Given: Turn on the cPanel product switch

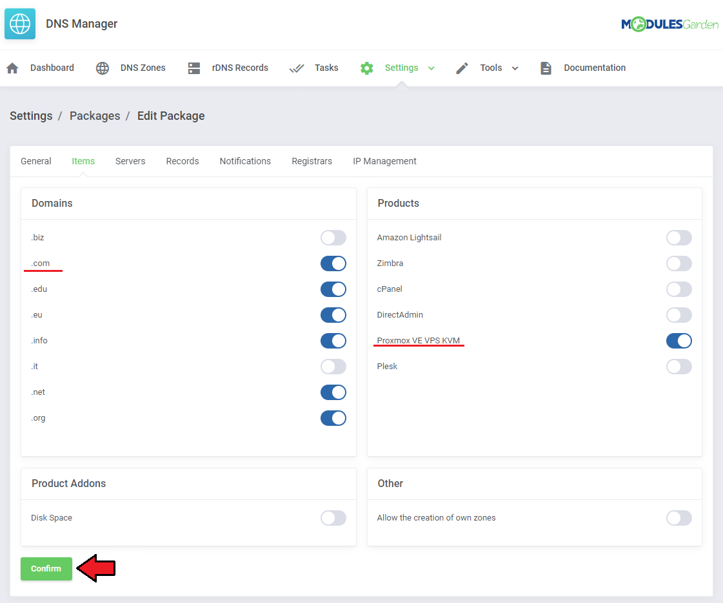Looking at the screenshot, I should tap(679, 289).
